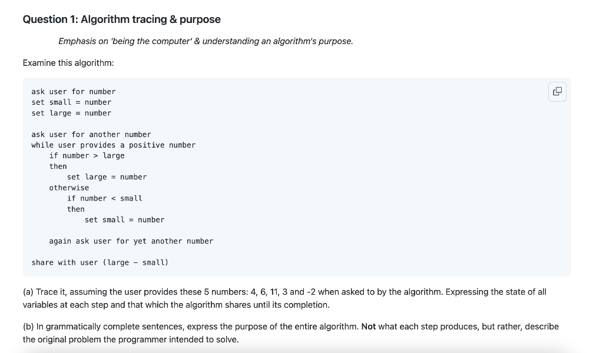Click the indented 'set small = number' line
Viewport: 603px width, 353px height.
click(124, 219)
